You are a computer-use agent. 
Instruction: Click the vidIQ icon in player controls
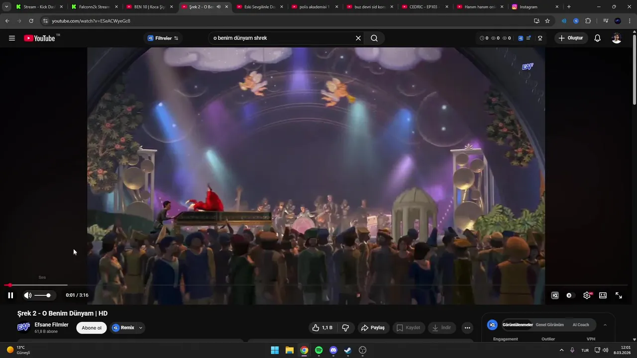[x=555, y=295]
